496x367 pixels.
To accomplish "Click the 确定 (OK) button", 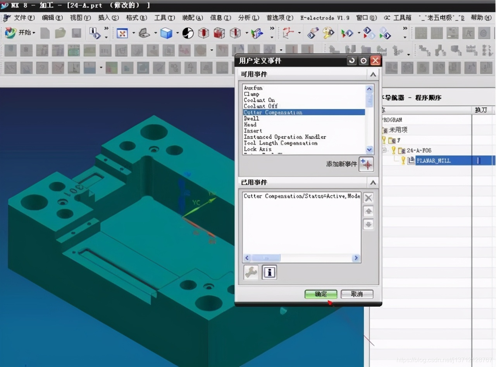I will click(321, 294).
